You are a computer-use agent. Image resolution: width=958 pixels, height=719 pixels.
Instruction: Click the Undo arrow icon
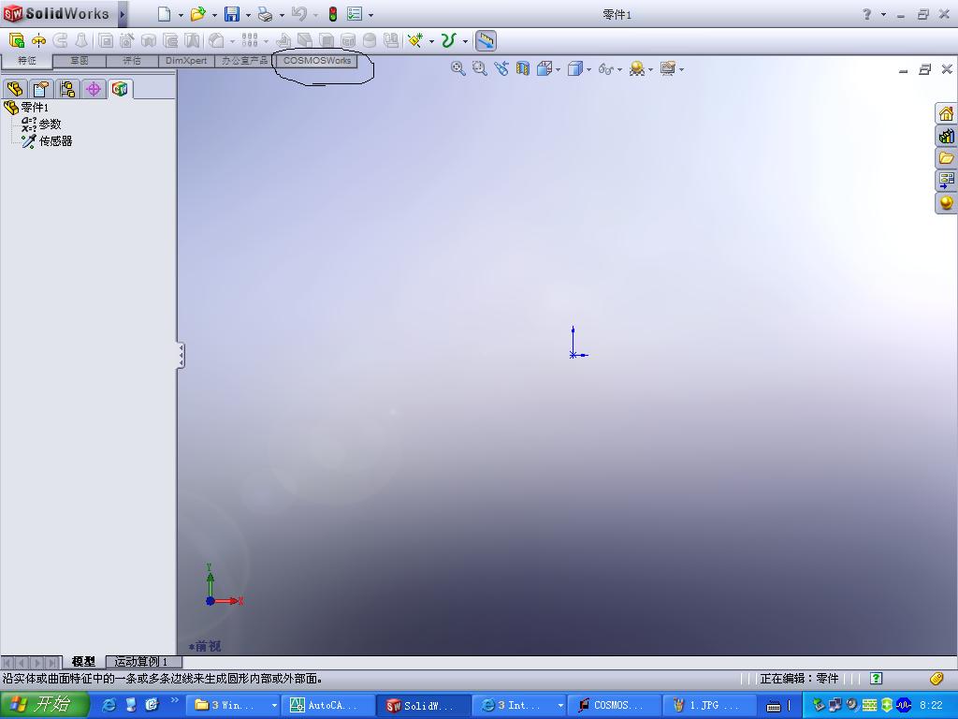[x=298, y=14]
